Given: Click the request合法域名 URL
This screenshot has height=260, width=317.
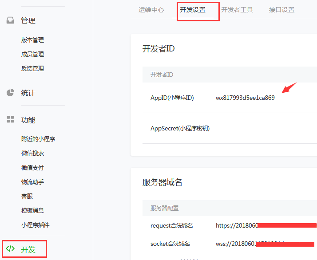Looking at the screenshot, I should pyautogui.click(x=249, y=225).
